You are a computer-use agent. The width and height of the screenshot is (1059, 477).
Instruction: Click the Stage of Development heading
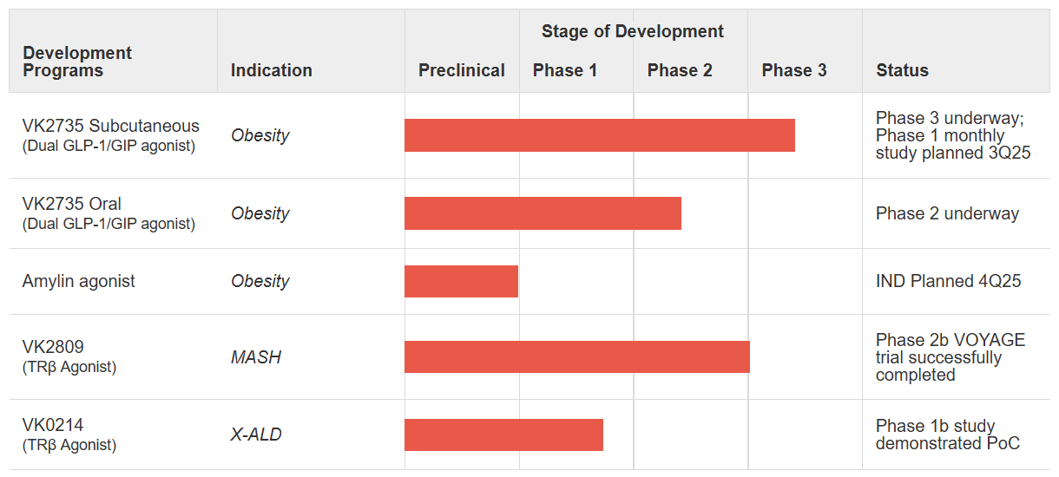pyautogui.click(x=632, y=31)
